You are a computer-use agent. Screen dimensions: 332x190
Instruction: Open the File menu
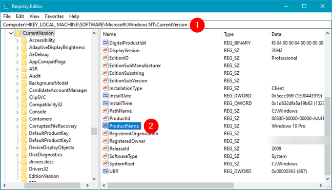(x=7, y=16)
